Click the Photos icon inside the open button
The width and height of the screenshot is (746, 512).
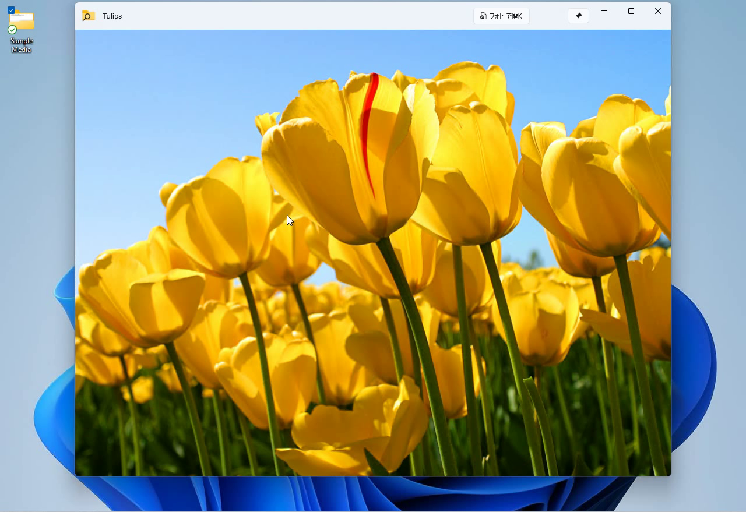click(483, 16)
